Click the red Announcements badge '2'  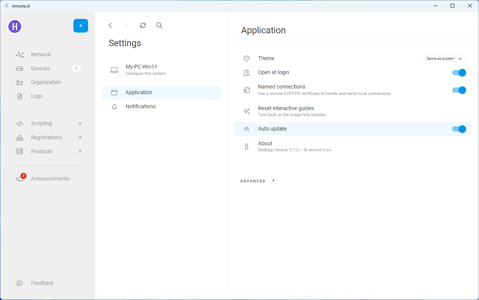point(23,176)
